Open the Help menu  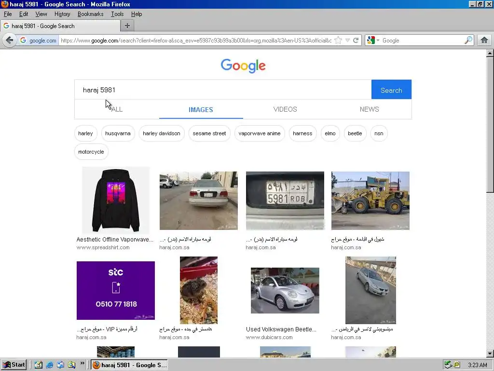(x=137, y=14)
